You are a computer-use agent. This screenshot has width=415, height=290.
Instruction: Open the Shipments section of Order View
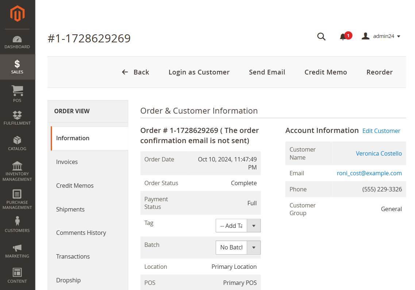coord(70,209)
